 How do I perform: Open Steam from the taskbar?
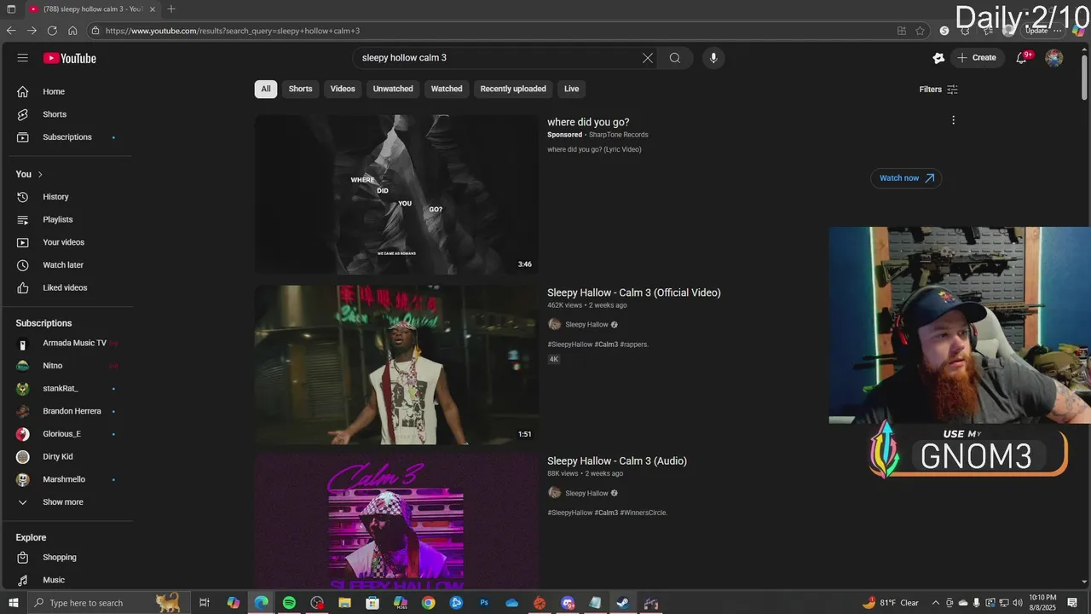tap(622, 603)
